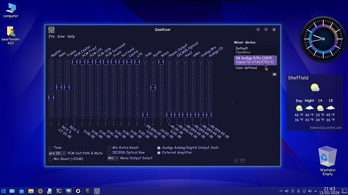Click the second taskbar icon next to Start
This screenshot has height=195, width=348.
coord(12,191)
